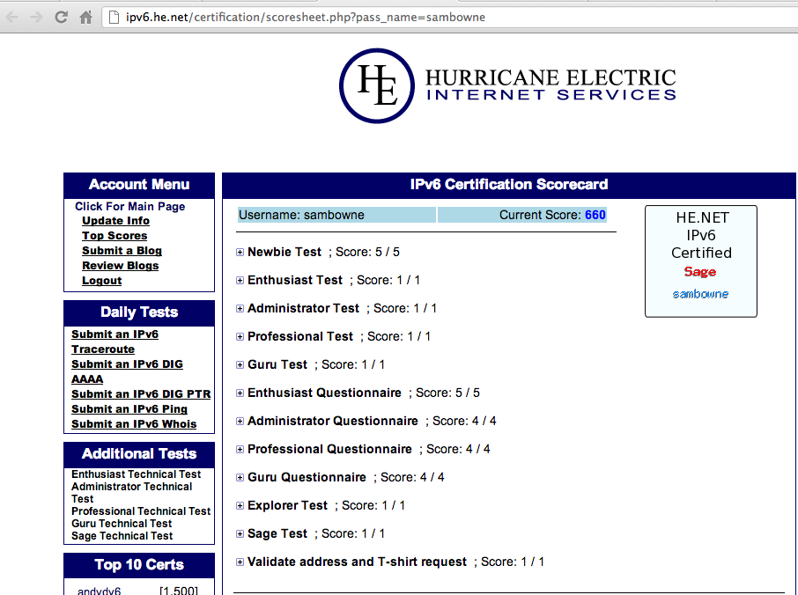
Task: Click the Hurricane Electric logo
Action: tap(507, 85)
